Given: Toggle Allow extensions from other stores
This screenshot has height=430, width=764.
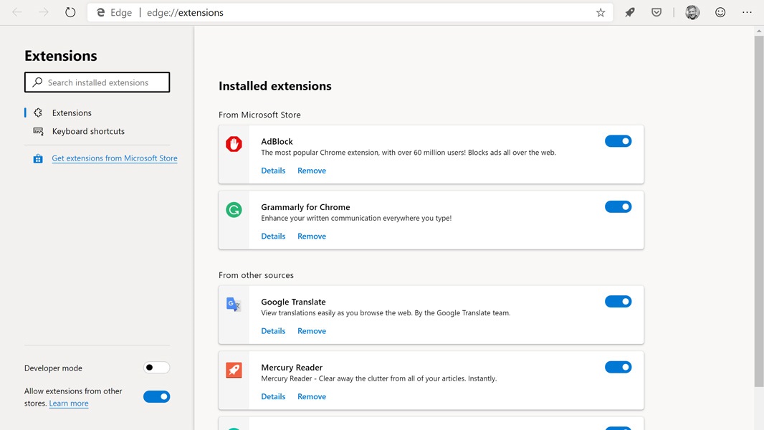Looking at the screenshot, I should tap(156, 397).
